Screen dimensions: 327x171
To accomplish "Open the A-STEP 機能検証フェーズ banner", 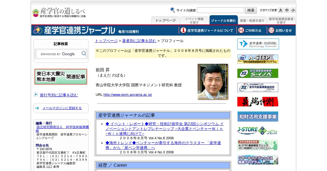I will pyautogui.click(x=258, y=145).
